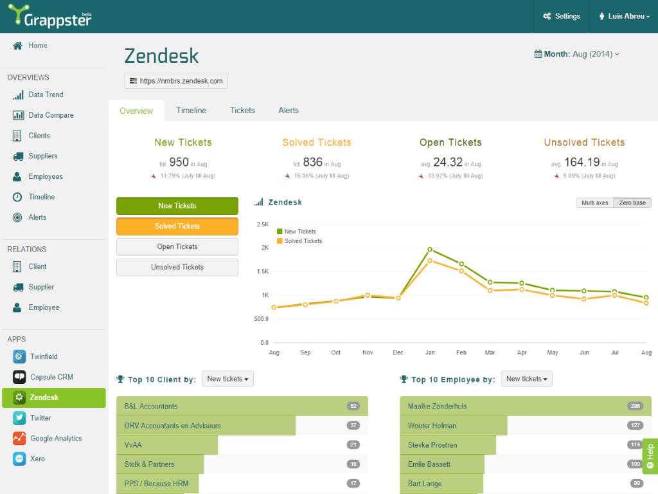The image size is (658, 494).
Task: Click the nmbrs.zendesk.com URL button
Action: click(x=176, y=81)
